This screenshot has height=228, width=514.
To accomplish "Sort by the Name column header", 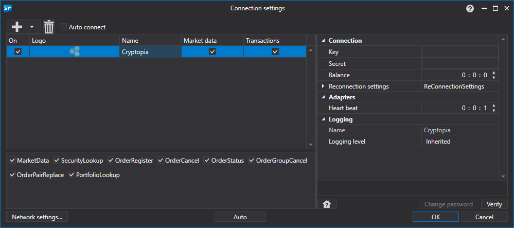I will pos(150,40).
